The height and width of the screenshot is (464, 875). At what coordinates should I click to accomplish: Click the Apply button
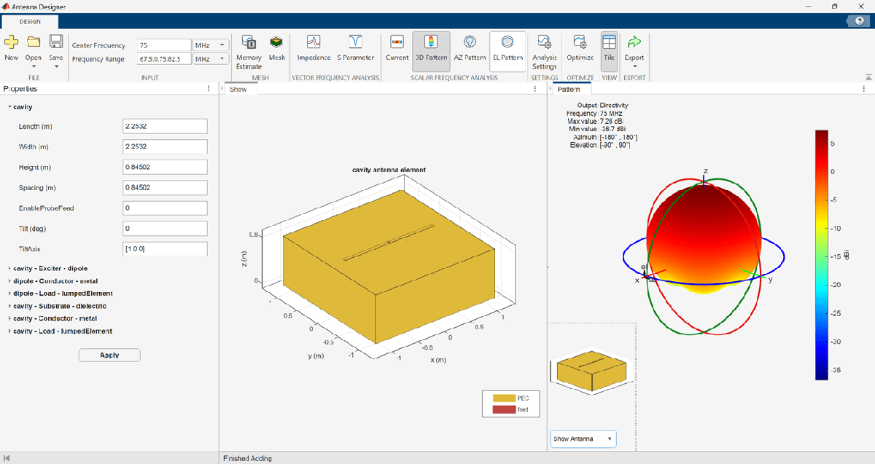tap(109, 355)
